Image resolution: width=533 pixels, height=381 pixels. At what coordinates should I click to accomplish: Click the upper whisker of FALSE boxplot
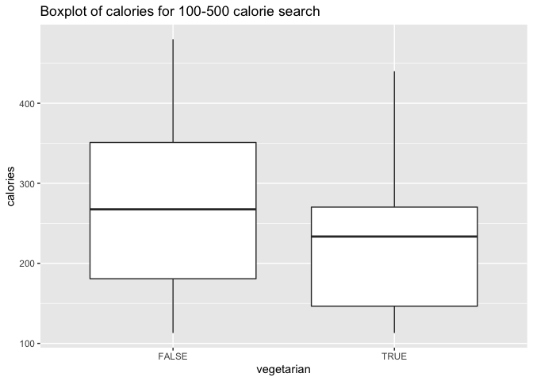click(173, 90)
